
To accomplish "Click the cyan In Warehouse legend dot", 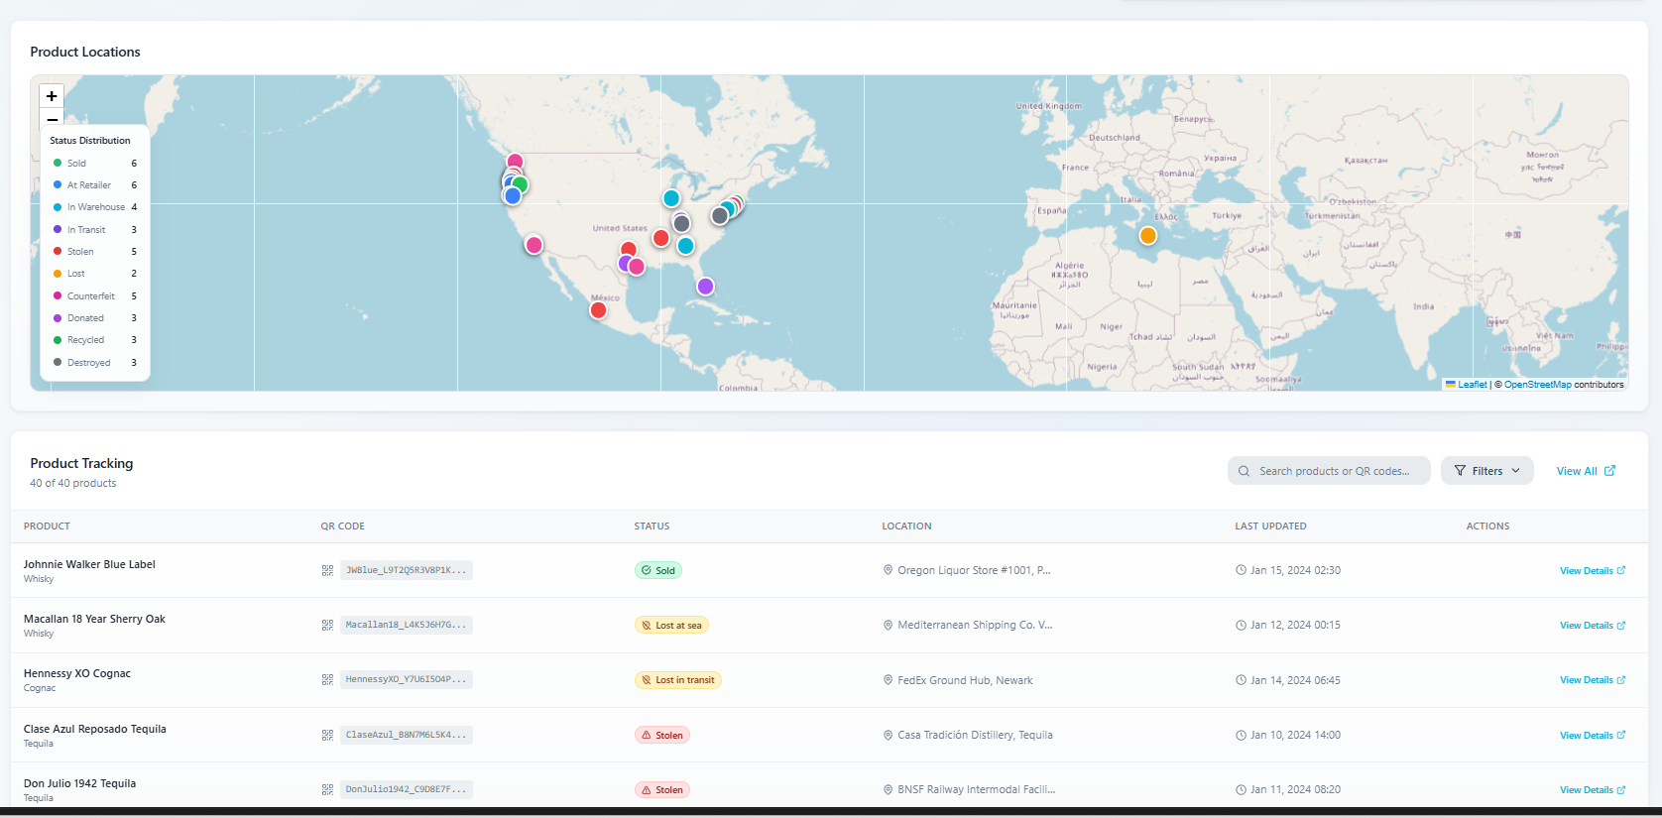I will tap(58, 207).
